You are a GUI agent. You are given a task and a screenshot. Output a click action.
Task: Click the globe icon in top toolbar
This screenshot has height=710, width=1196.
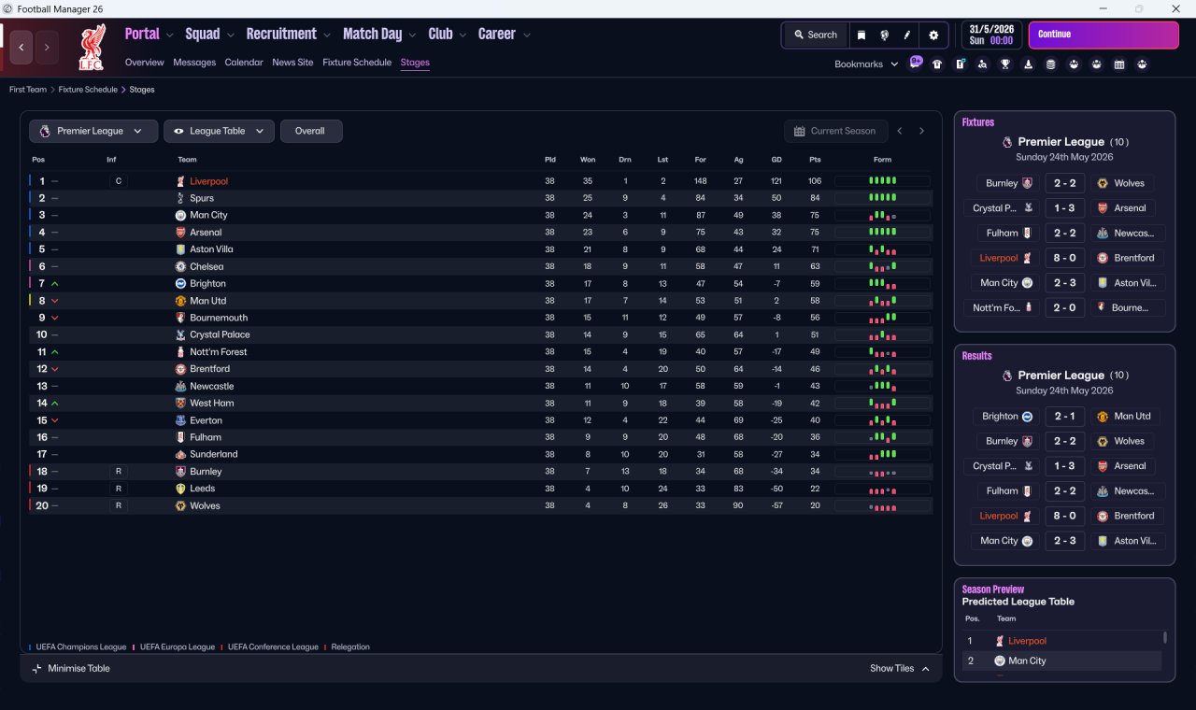pos(884,35)
